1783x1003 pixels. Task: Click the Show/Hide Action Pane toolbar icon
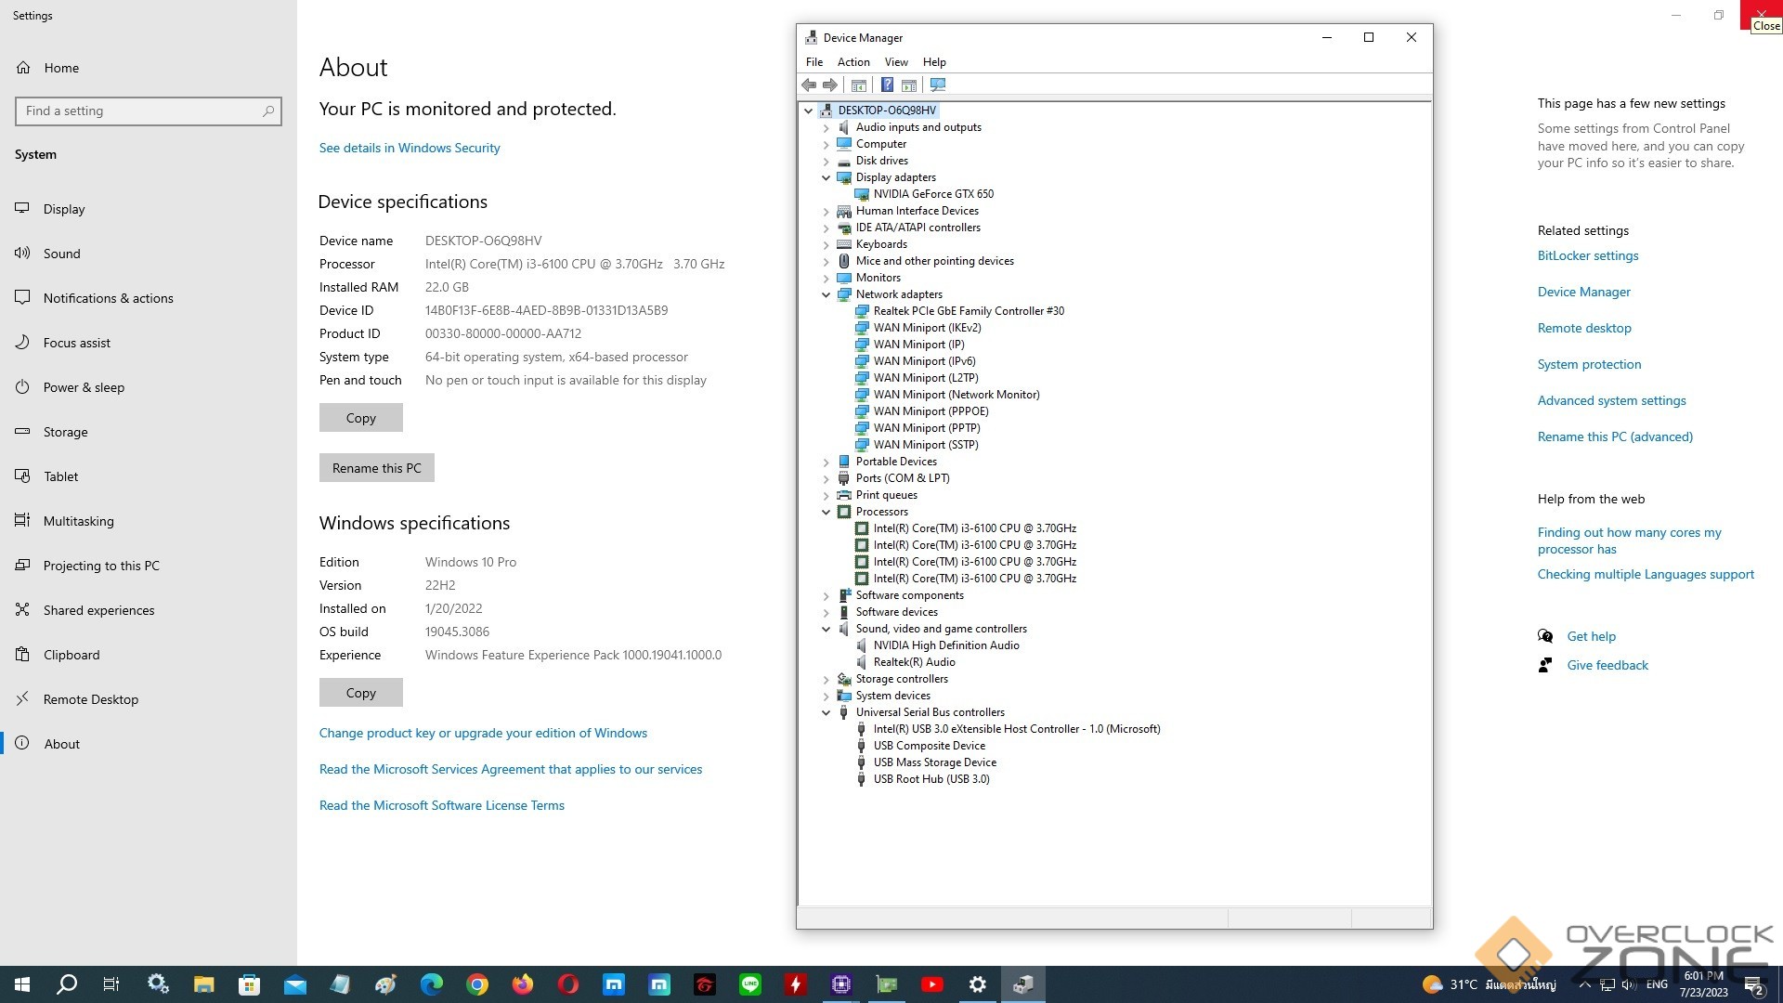pos(909,85)
